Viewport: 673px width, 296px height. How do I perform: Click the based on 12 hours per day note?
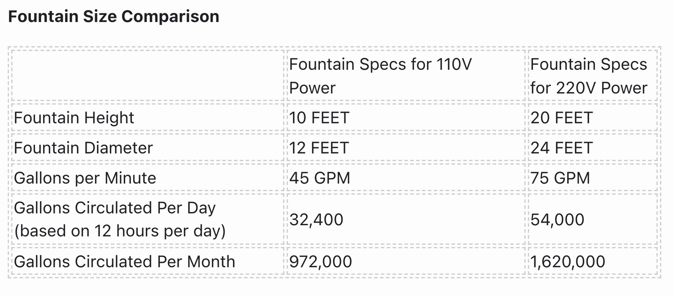pos(119,231)
